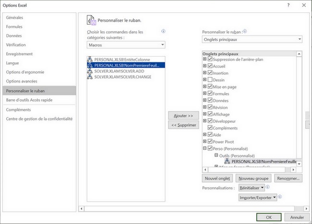Switch to Barre d'outils Accès rapide
The width and height of the screenshot is (312, 224).
[x=29, y=100]
